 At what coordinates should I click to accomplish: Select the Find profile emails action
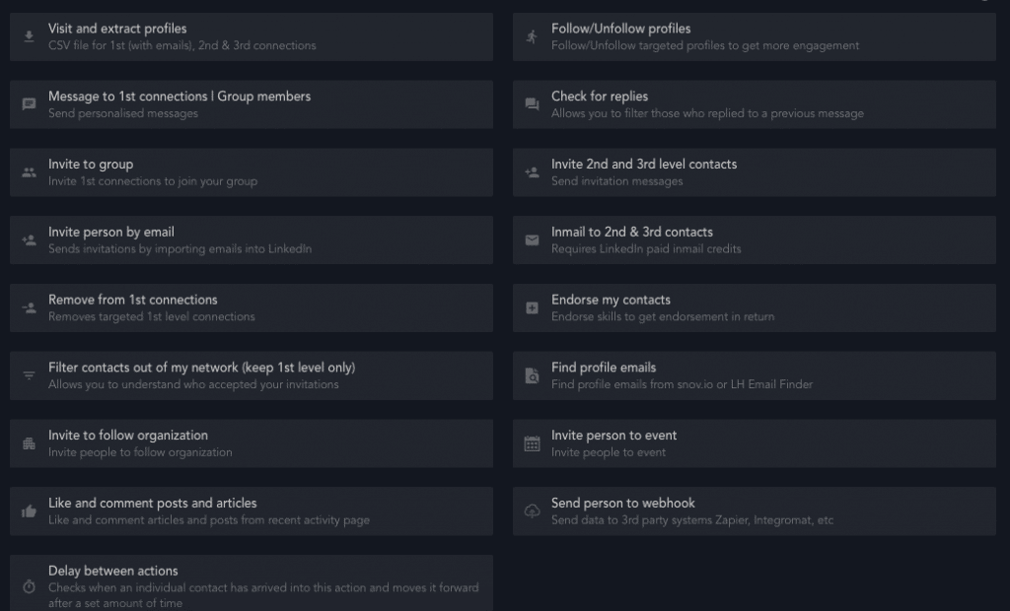tap(755, 374)
